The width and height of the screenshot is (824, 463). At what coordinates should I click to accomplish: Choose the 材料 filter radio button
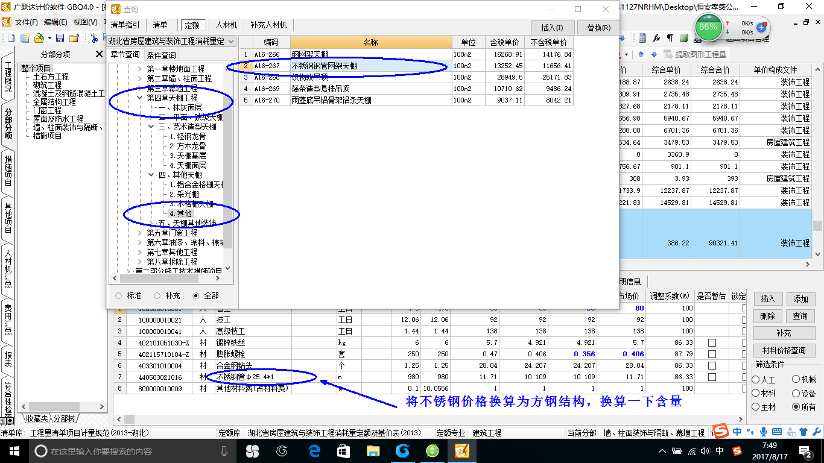[756, 393]
